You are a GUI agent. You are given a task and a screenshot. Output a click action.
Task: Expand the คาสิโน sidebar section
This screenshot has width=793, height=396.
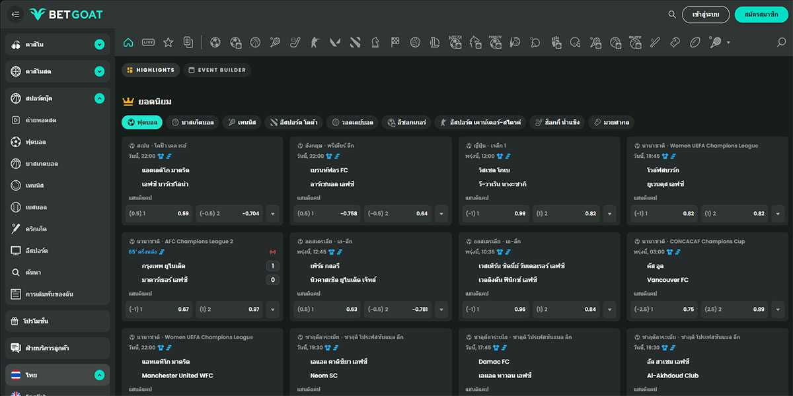click(99, 45)
